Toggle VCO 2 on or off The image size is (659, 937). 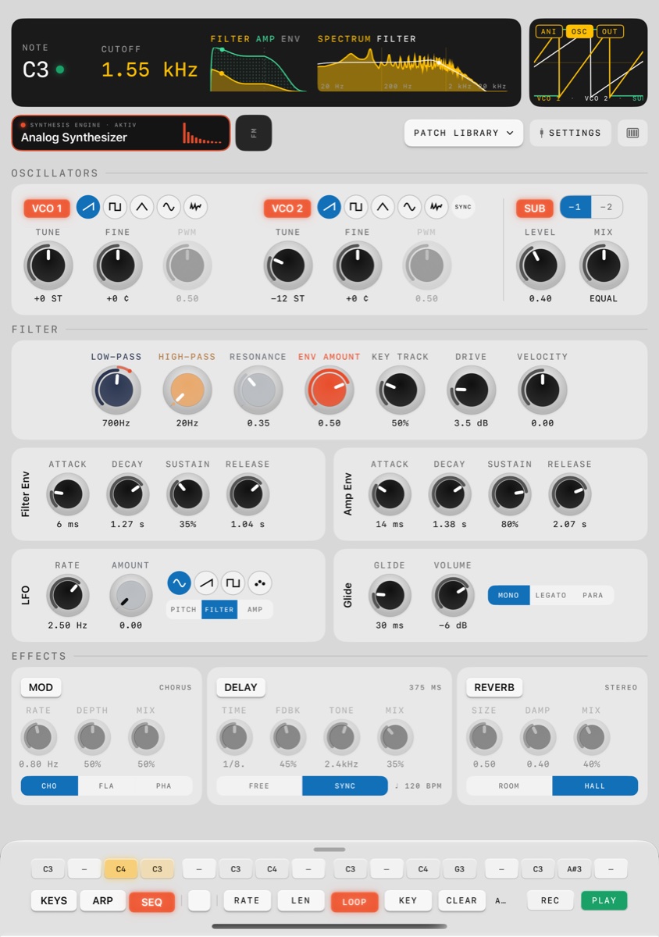coord(287,208)
